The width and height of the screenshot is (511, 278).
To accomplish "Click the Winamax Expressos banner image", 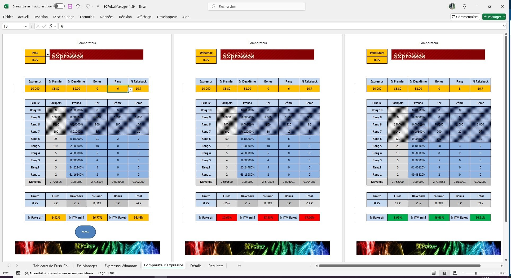I will coord(267,55).
